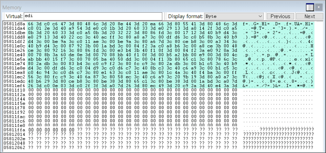This screenshot has height=153, width=326.
Task: Select address 05811ffa
Action: pos(14,130)
